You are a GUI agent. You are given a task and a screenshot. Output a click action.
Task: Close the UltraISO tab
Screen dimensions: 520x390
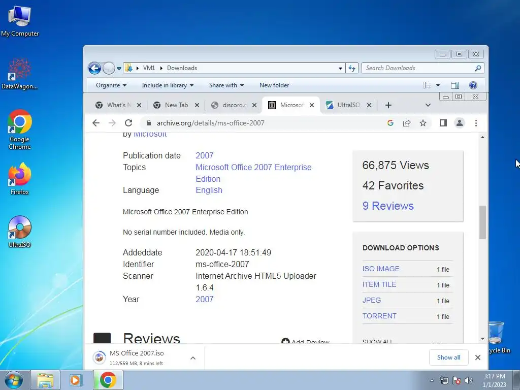[x=369, y=105]
